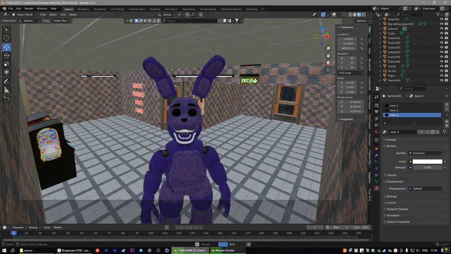Open the Object Mode dropdown
The width and height of the screenshot is (451, 254).
coord(24,15)
